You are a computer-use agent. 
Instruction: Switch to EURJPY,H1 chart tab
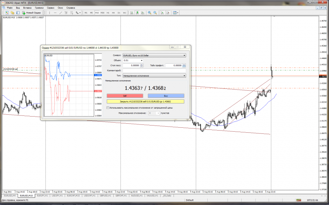tap(42, 196)
